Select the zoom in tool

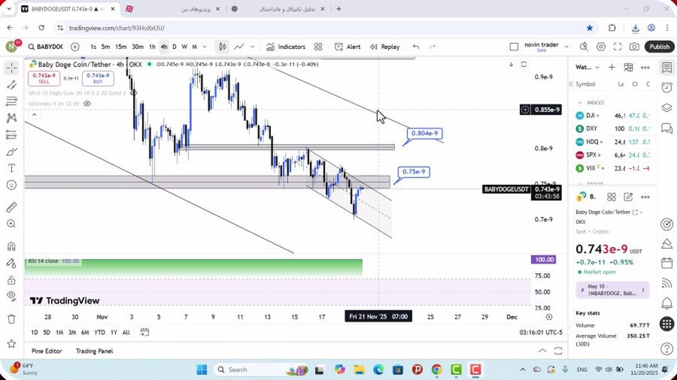tap(11, 224)
